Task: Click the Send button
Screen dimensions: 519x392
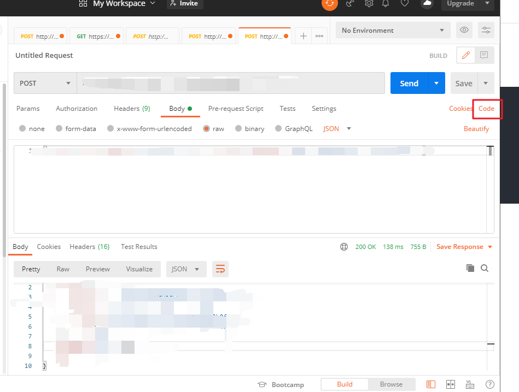Action: coord(409,83)
